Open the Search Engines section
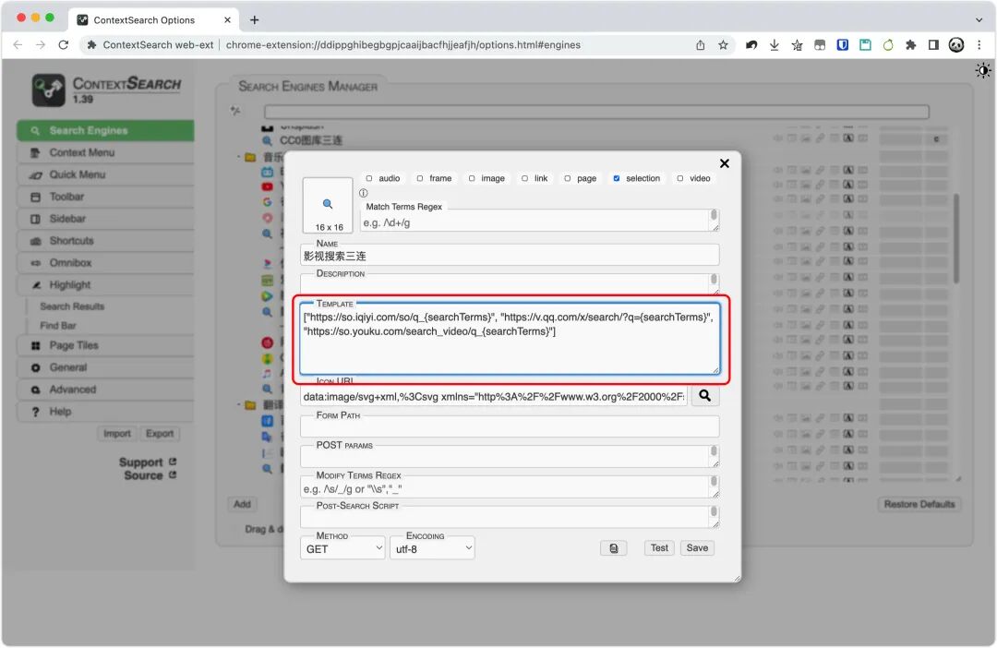The image size is (997, 648). coord(105,130)
